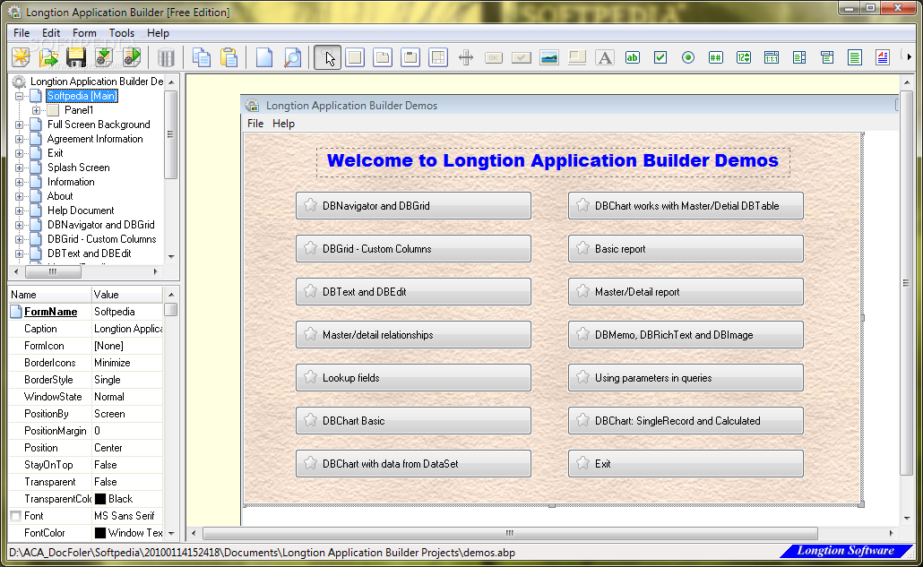Screen dimensions: 923x567
Task: Select the welcome title label
Action: pyautogui.click(x=553, y=161)
